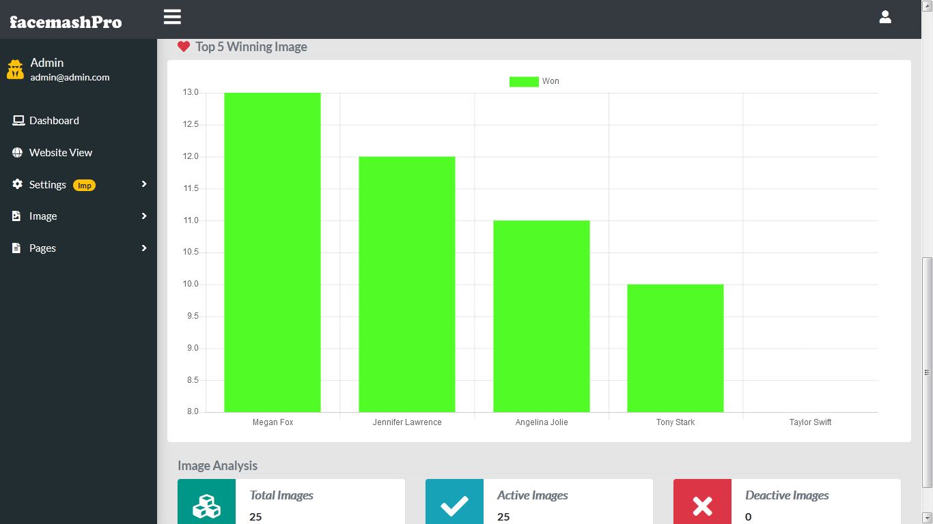Click the user profile icon top right
The width and height of the screenshot is (933, 524).
[x=885, y=16]
